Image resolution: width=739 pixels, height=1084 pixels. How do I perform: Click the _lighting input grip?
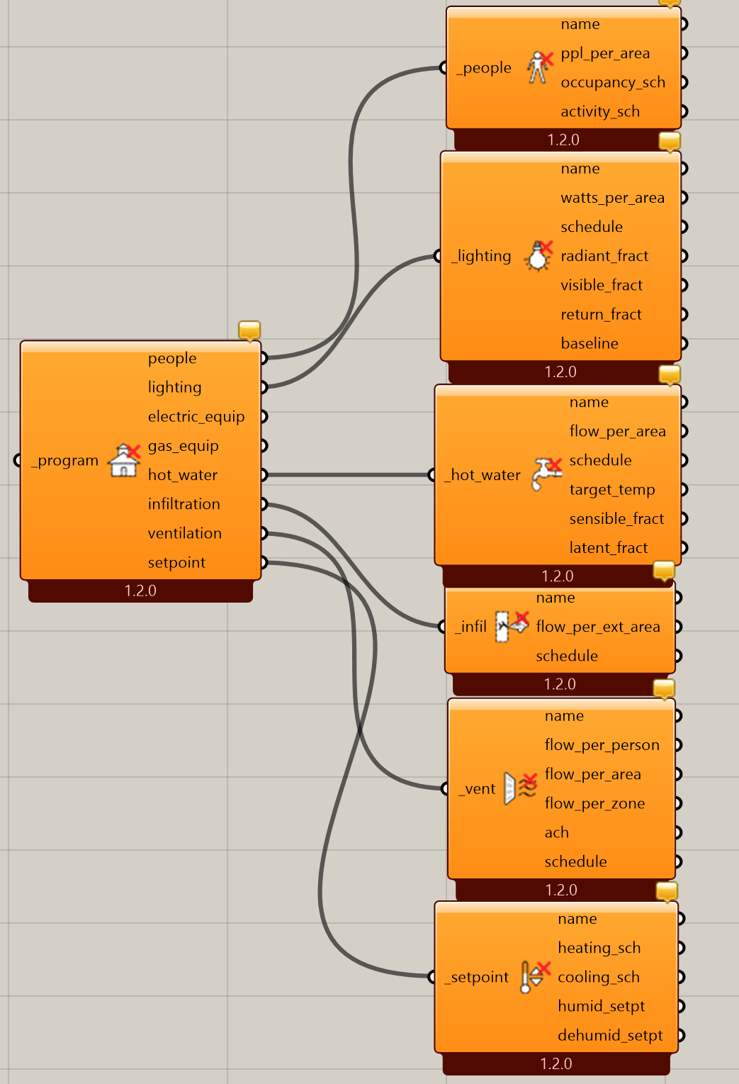[439, 256]
